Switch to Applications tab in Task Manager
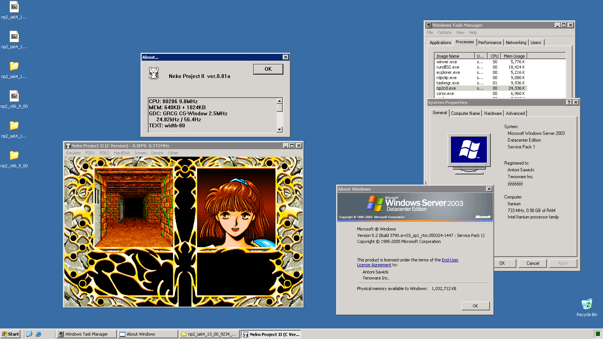 (x=440, y=43)
